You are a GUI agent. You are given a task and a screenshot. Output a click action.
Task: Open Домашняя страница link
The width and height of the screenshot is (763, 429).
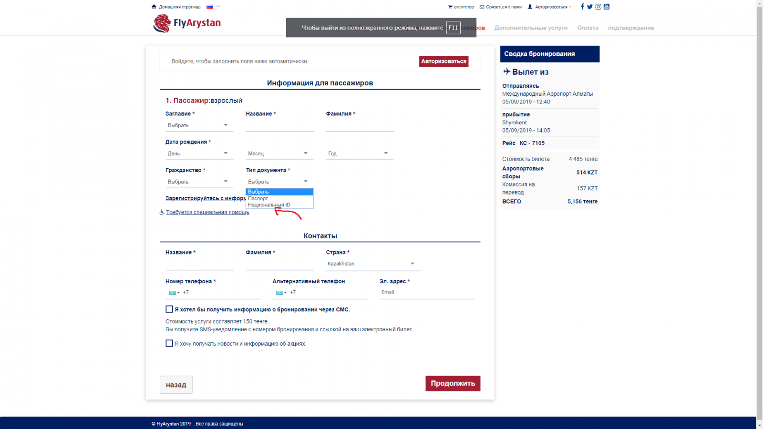click(x=180, y=7)
